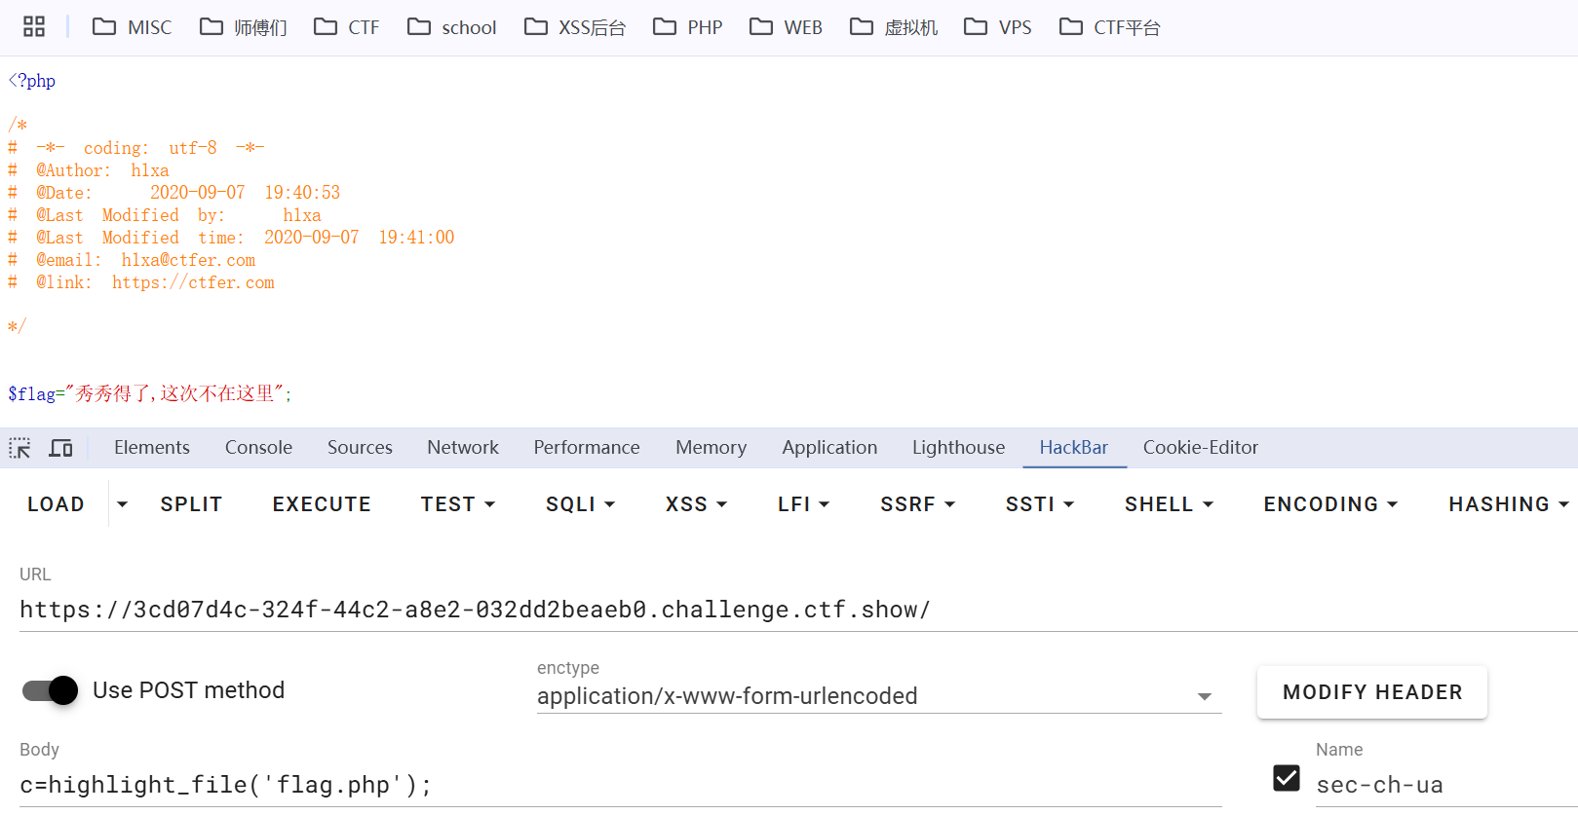Open the ENCODING dropdown menu
This screenshot has width=1578, height=815.
coord(1330,504)
